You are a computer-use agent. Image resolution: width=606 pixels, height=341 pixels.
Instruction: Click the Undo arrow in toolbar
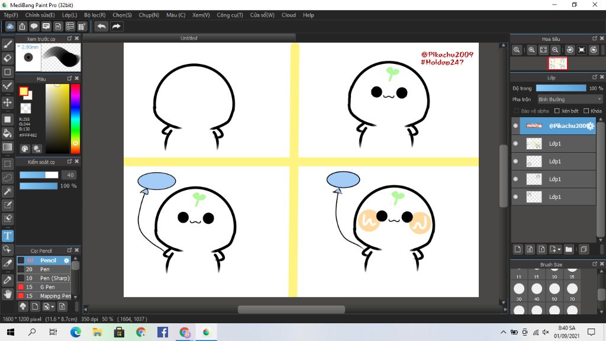pyautogui.click(x=102, y=26)
